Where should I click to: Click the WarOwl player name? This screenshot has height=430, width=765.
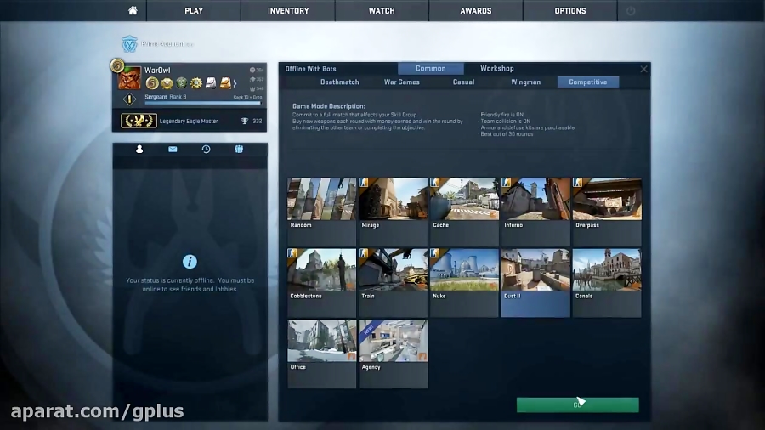(x=157, y=71)
